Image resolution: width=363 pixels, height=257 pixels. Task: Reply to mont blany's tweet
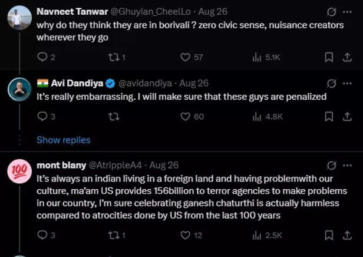(42, 235)
